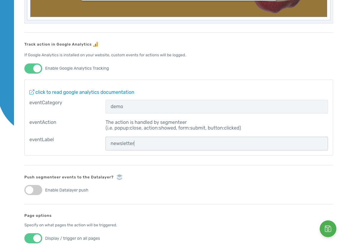Click the 'Push segmenteer events to the Datalayer?' heading
Screen dimensions: 342x249
click(69, 177)
